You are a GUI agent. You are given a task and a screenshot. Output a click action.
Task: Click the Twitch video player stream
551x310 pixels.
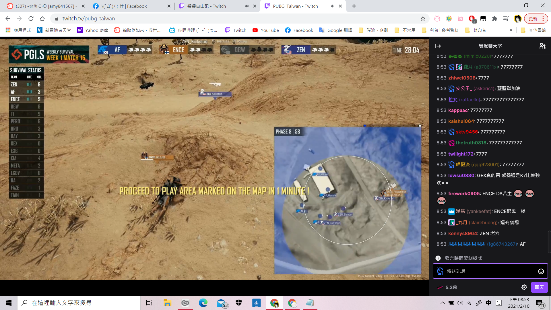214,159
